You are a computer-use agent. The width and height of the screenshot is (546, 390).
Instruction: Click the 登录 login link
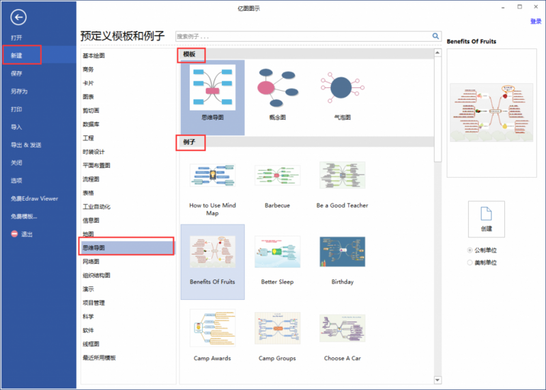pyautogui.click(x=536, y=21)
